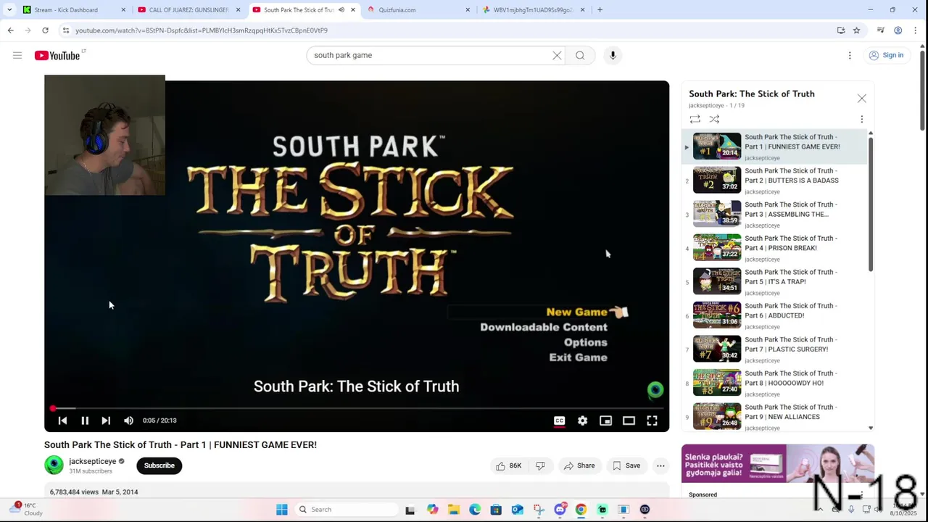Select Part 9 NEW ALLIANCES title
This screenshot has width=928, height=522.
pyautogui.click(x=790, y=412)
